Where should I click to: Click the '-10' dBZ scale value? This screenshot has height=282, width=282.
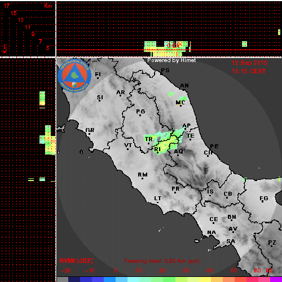pos(90,271)
